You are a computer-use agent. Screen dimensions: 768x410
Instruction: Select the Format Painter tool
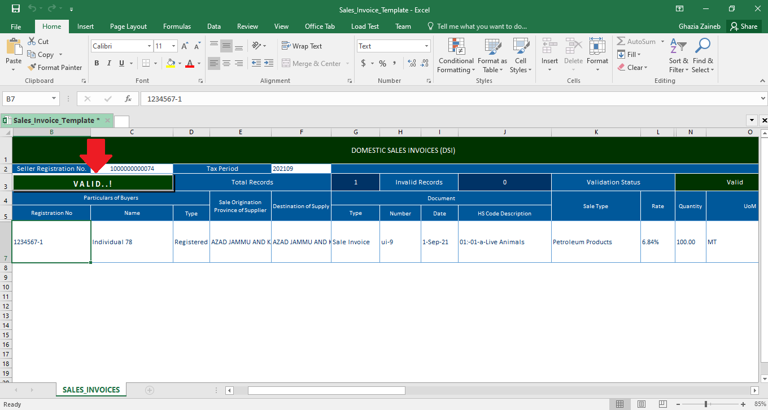click(55, 67)
